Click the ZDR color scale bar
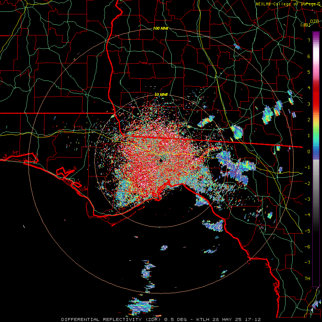Viewport: 322px width, 322px height. tap(316, 159)
